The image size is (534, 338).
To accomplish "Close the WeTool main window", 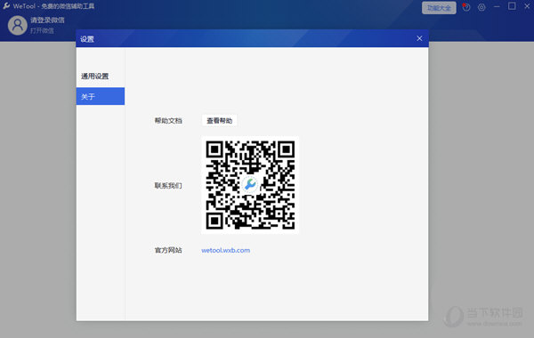I will tap(527, 6).
